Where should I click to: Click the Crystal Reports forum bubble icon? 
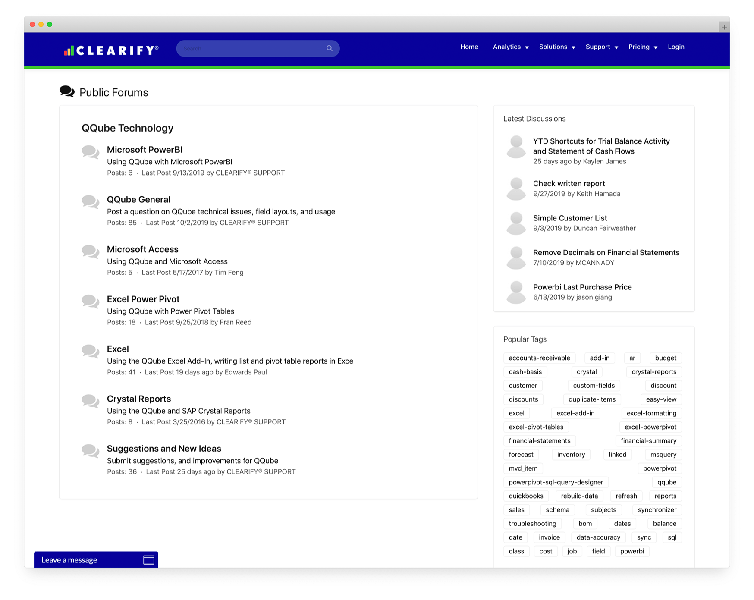(x=91, y=401)
